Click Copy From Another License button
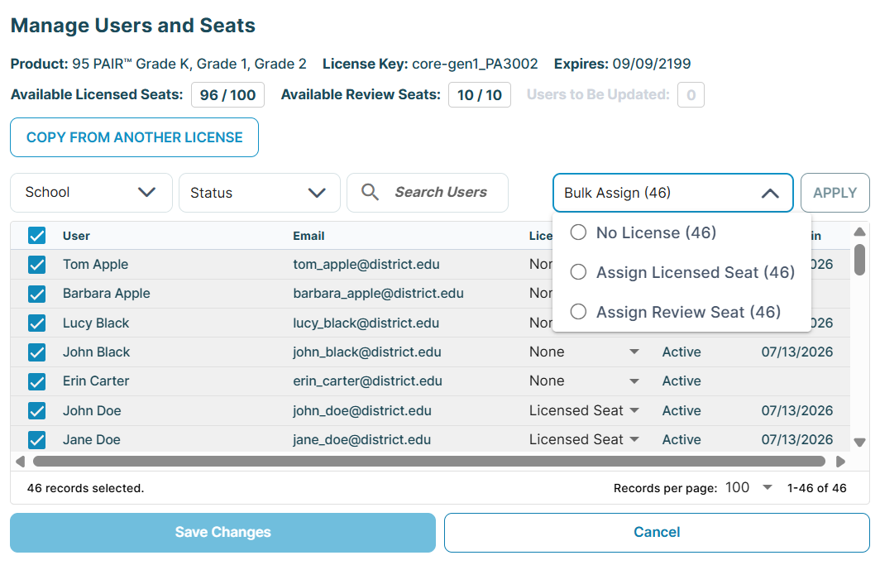880x565 pixels. pyautogui.click(x=134, y=137)
